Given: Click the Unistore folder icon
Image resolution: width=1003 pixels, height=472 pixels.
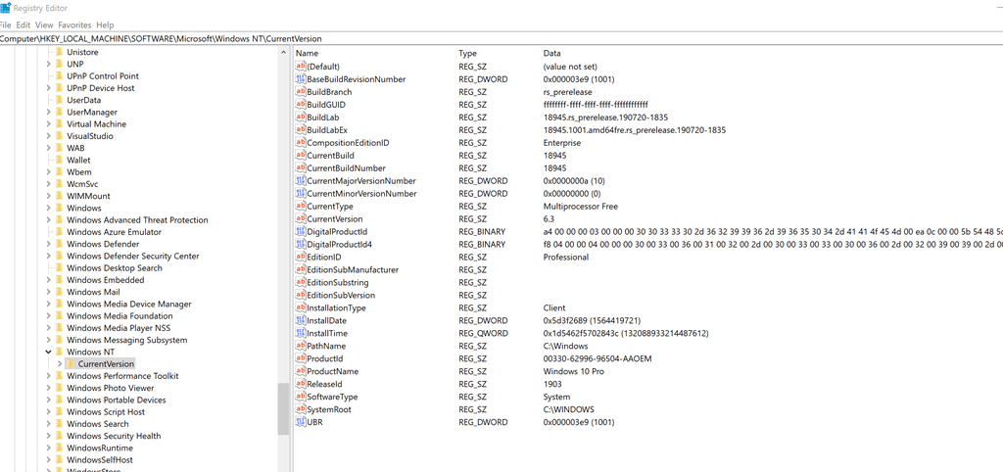Looking at the screenshot, I should (59, 52).
